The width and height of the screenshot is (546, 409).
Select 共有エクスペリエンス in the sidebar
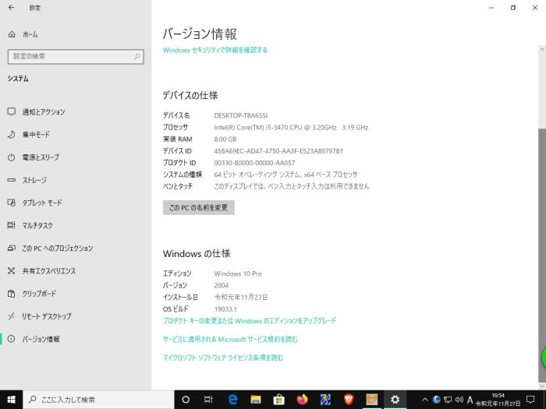(x=48, y=271)
